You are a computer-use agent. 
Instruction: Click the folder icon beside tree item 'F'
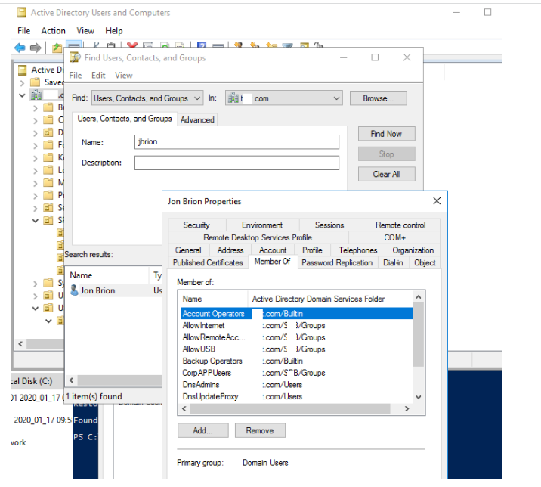[48, 144]
